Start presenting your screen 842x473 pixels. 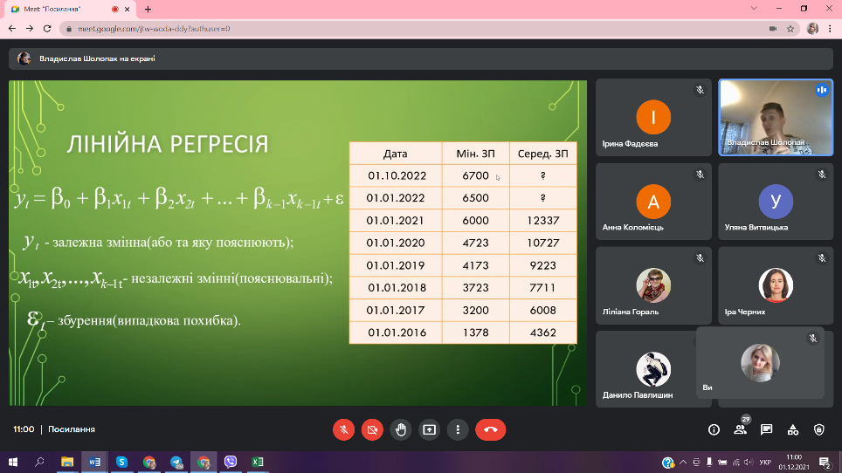pos(429,429)
